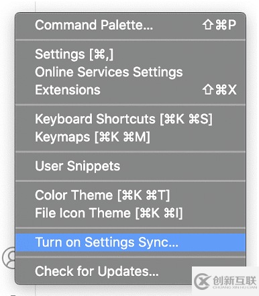This screenshot has width=259, height=296.
Task: Click the ⌘K ⌘T shortcut in Color Theme
Action: [144, 195]
